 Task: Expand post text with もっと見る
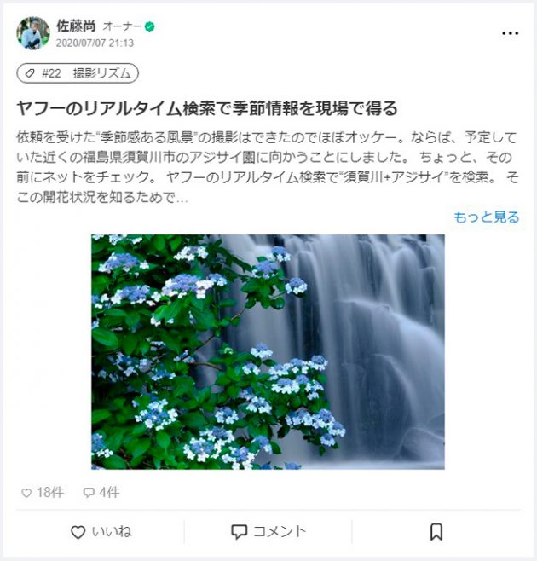[487, 217]
